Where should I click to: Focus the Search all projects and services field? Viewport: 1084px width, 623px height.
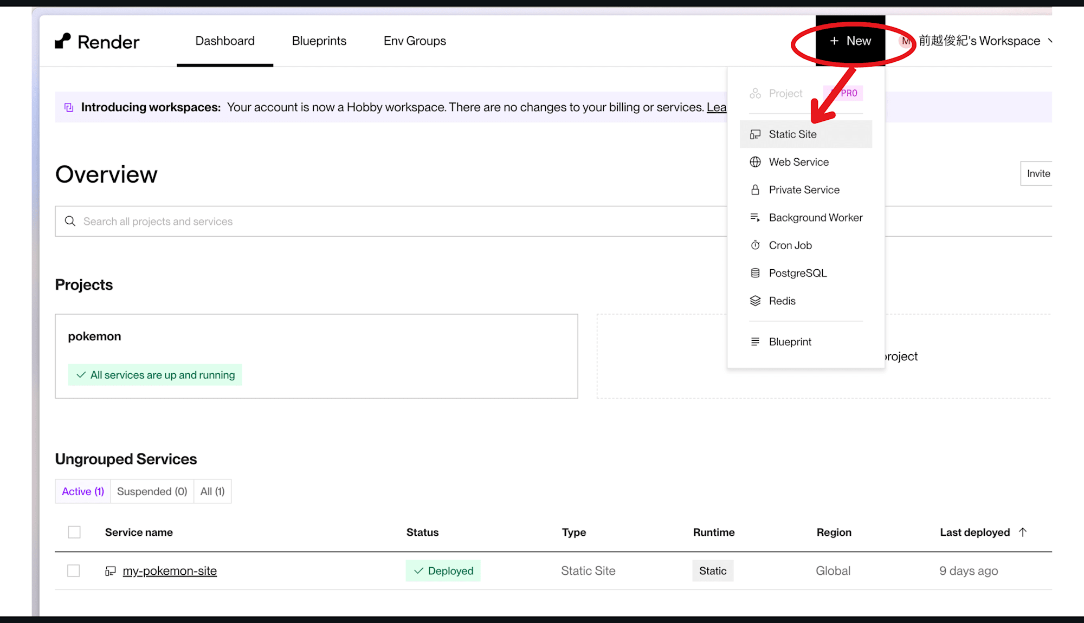coord(391,221)
